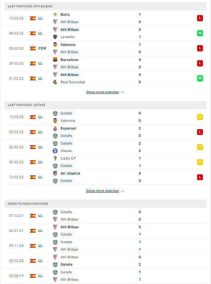211x284 pixels.
Task: Open the 26.01.21 Ath Bilbao 5-1 Getafe match row
Action: (105, 231)
